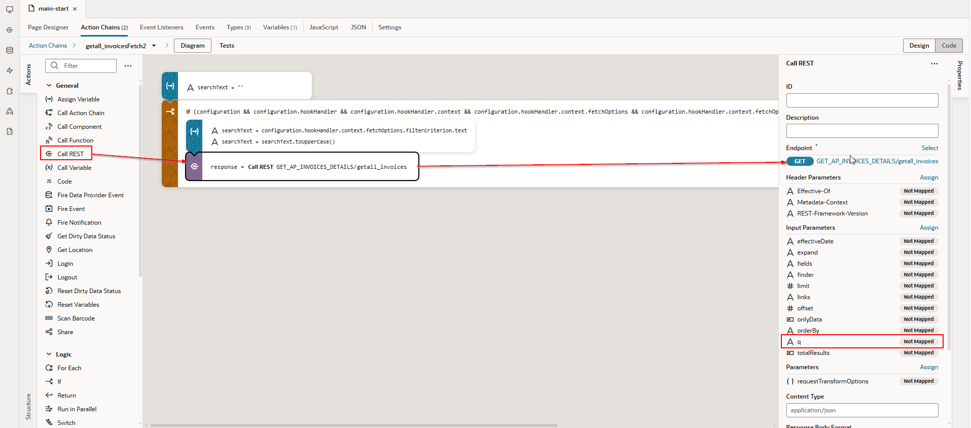971x428 pixels.
Task: Collapse the General actions section
Action: point(49,86)
